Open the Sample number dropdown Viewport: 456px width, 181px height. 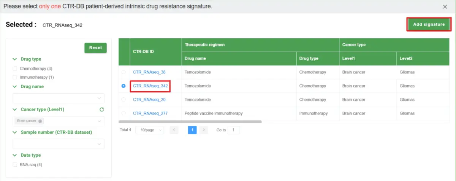tap(59, 144)
